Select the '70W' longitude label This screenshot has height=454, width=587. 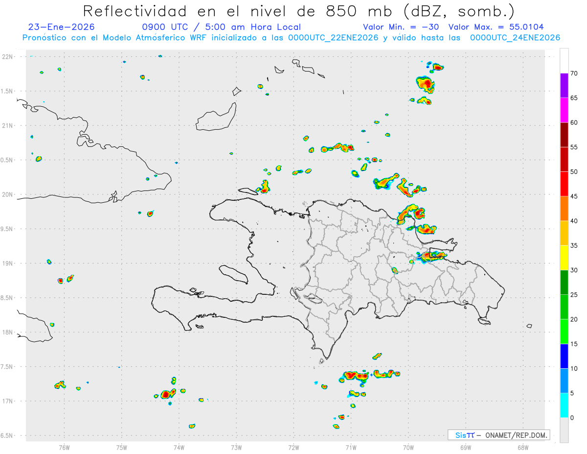point(408,448)
